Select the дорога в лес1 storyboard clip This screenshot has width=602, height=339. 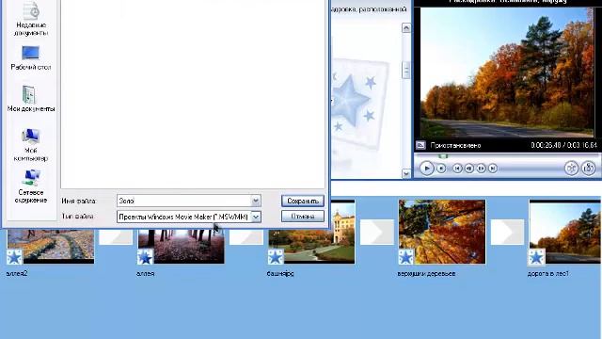[x=564, y=232]
